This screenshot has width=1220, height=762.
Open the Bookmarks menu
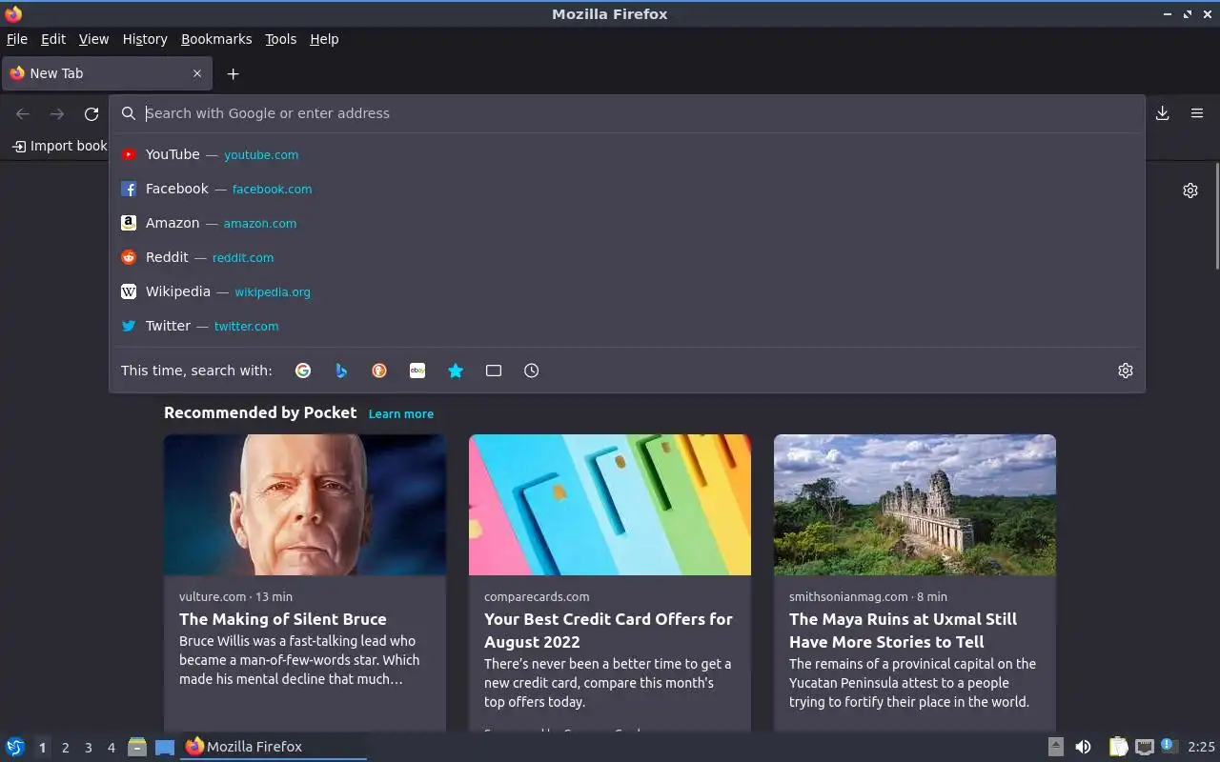click(x=216, y=39)
